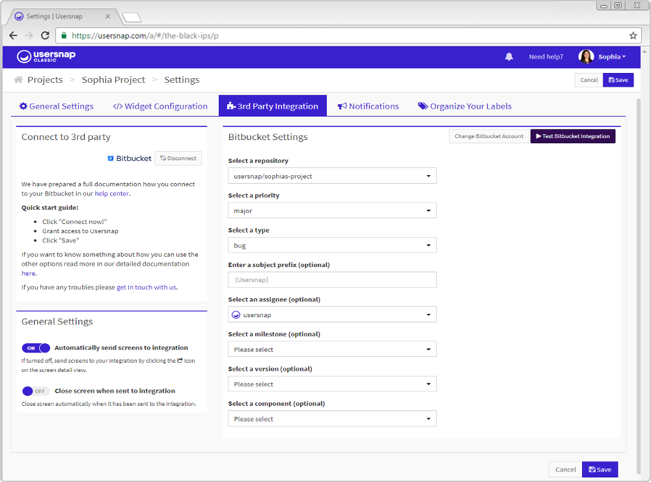
Task: Switch to Widget Configuration tab
Action: [160, 106]
